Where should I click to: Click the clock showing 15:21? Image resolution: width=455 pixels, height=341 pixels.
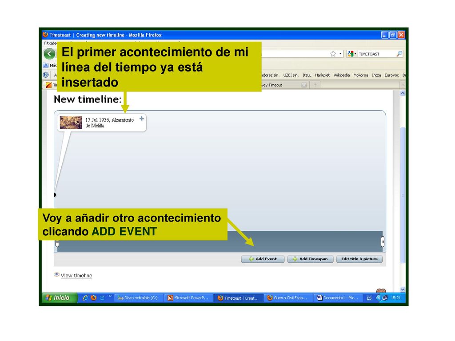(395, 298)
